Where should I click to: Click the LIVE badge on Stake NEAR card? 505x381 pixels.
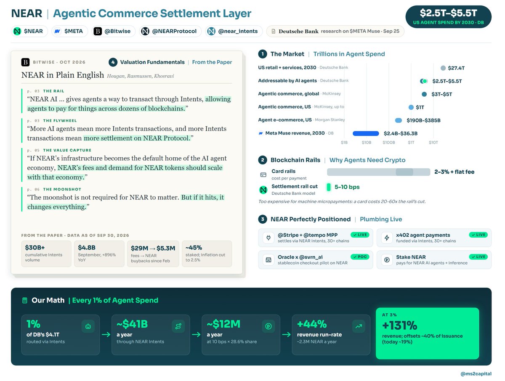point(478,257)
